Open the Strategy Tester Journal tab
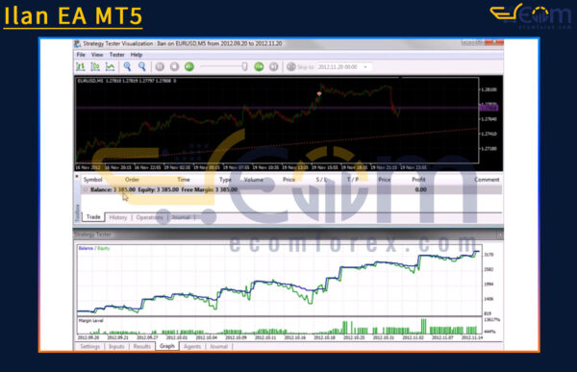The image size is (577, 372). click(219, 346)
